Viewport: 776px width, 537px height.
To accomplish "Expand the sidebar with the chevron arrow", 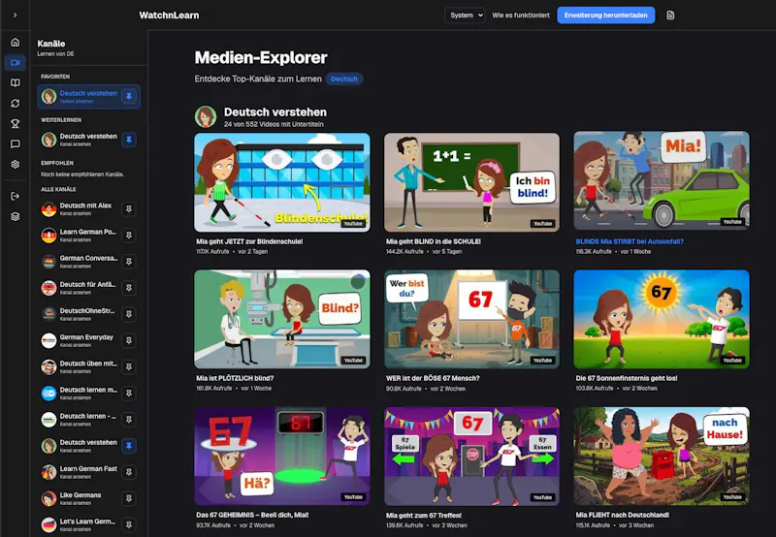I will pyautogui.click(x=15, y=16).
